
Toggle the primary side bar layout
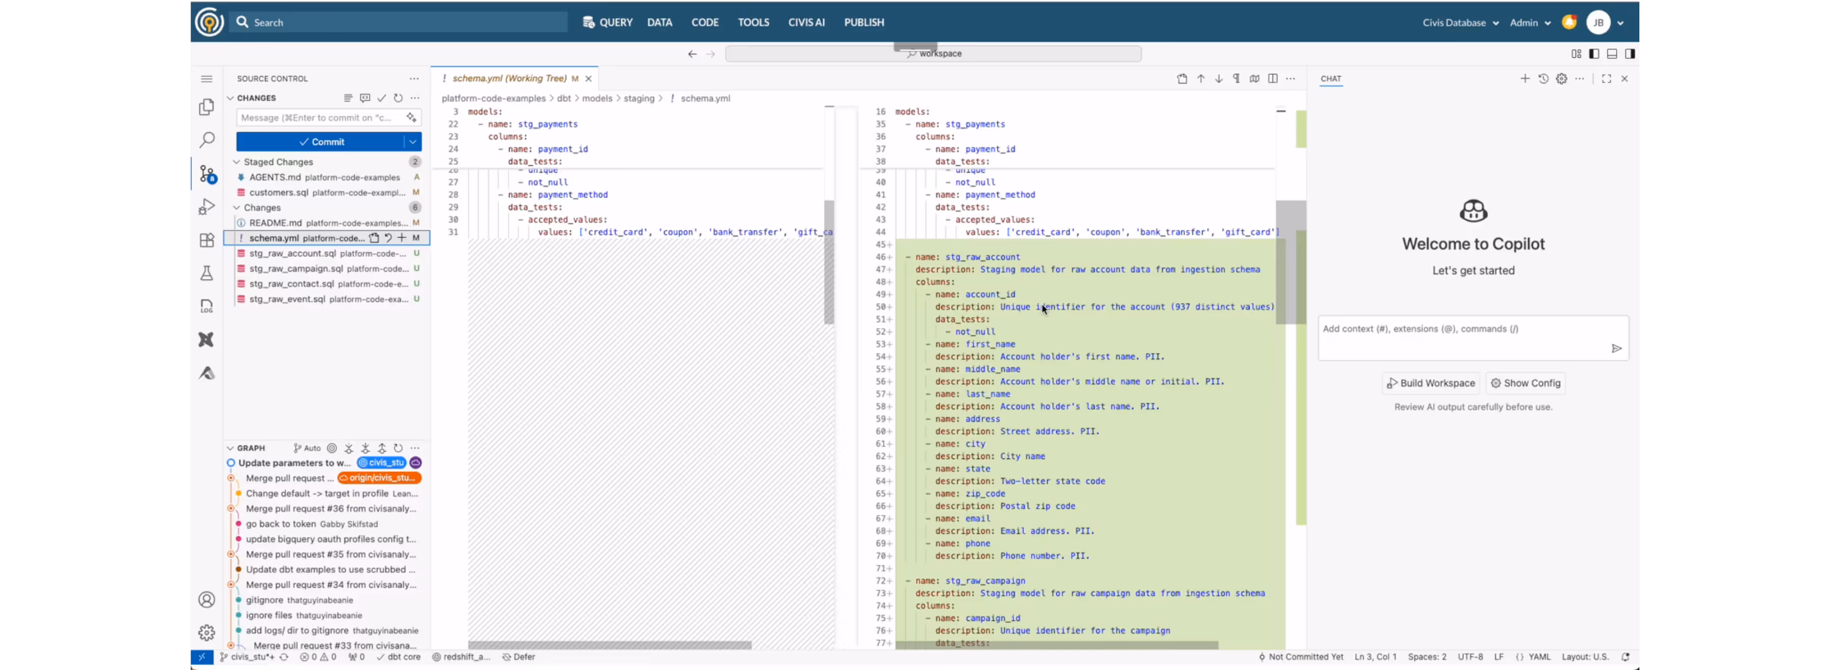[1594, 54]
